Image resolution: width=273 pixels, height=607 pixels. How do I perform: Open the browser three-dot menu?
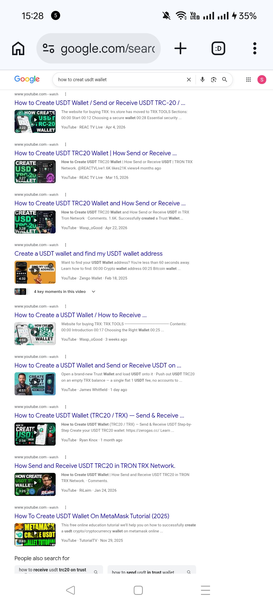point(255,48)
